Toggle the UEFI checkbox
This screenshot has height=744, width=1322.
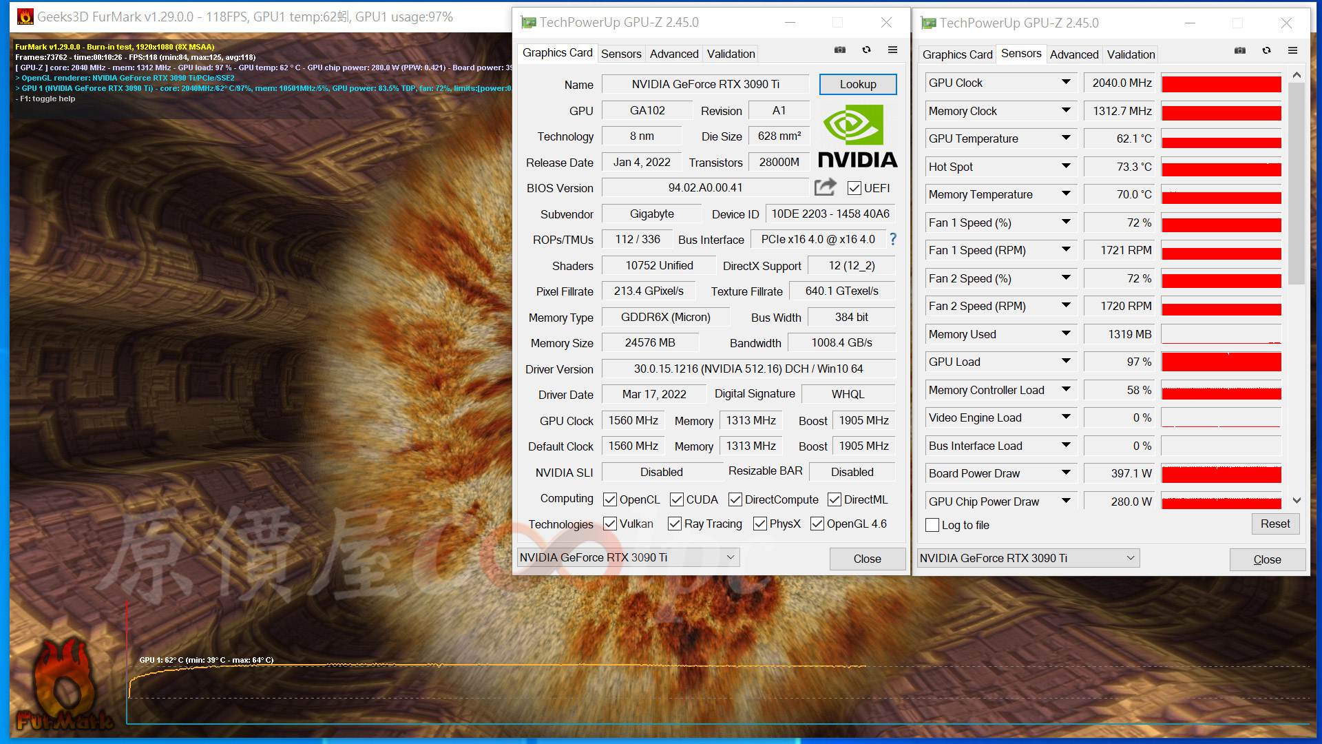854,188
